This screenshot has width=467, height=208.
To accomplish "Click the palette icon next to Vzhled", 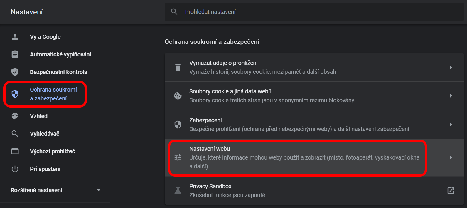I will click(x=15, y=116).
